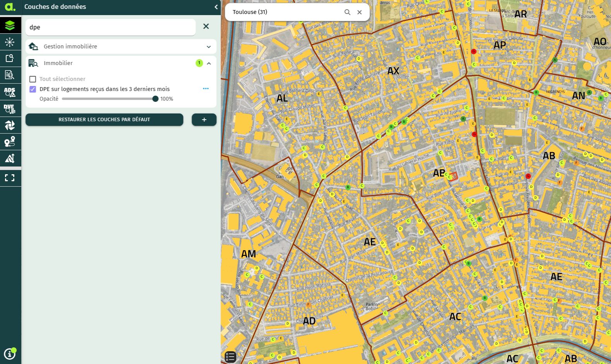Open the DPE layer three-dots options
Image resolution: width=611 pixels, height=364 pixels.
tap(206, 89)
